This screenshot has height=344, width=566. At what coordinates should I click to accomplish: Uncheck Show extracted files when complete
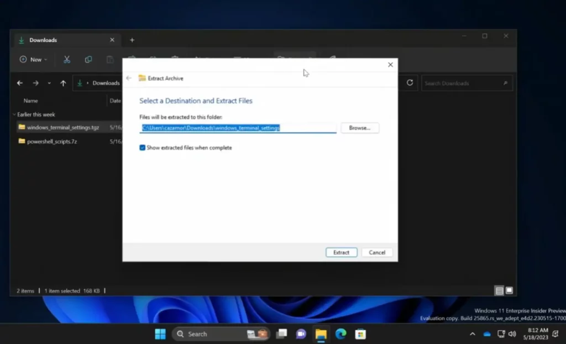(x=143, y=148)
